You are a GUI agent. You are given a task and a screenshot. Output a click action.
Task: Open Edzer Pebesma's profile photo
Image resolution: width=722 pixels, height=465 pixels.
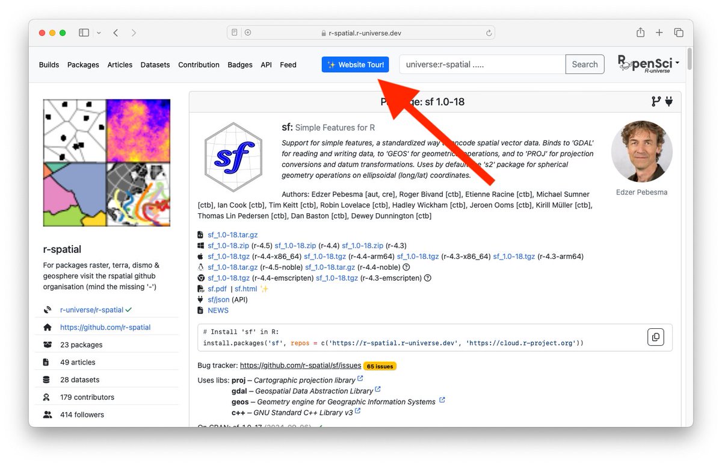click(641, 151)
